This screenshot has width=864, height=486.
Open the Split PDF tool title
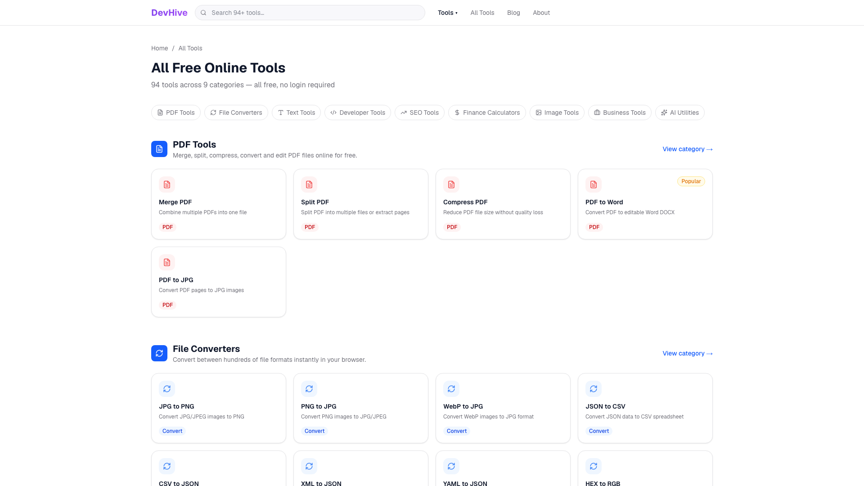click(315, 202)
